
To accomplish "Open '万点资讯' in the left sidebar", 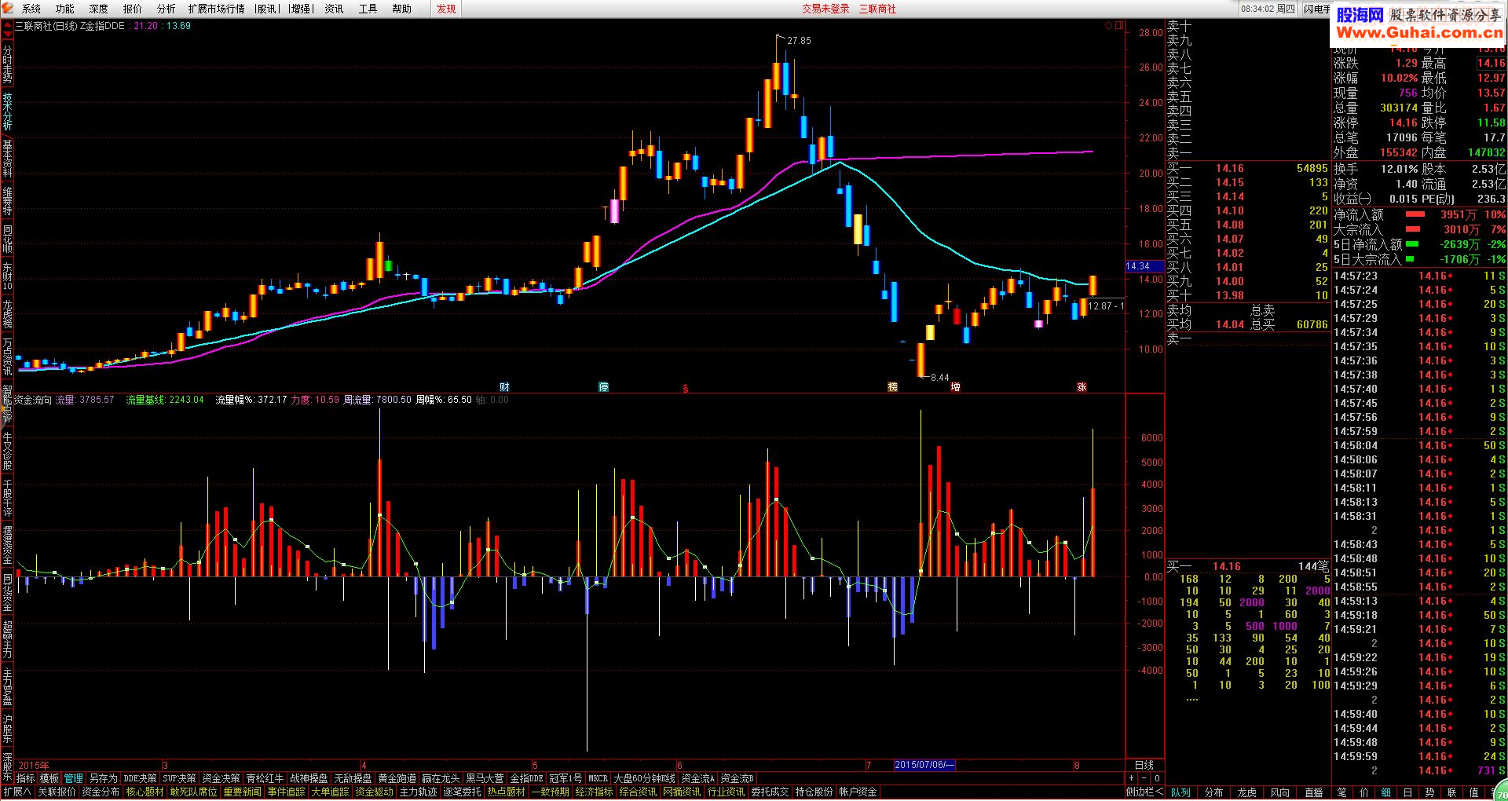I will pyautogui.click(x=7, y=357).
